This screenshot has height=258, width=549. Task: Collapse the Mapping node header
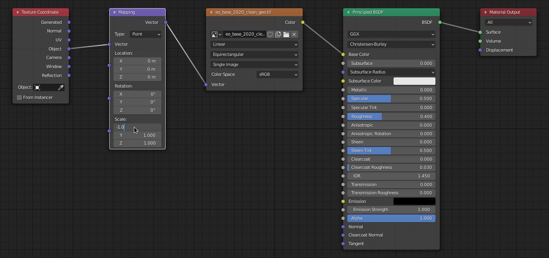pos(114,12)
